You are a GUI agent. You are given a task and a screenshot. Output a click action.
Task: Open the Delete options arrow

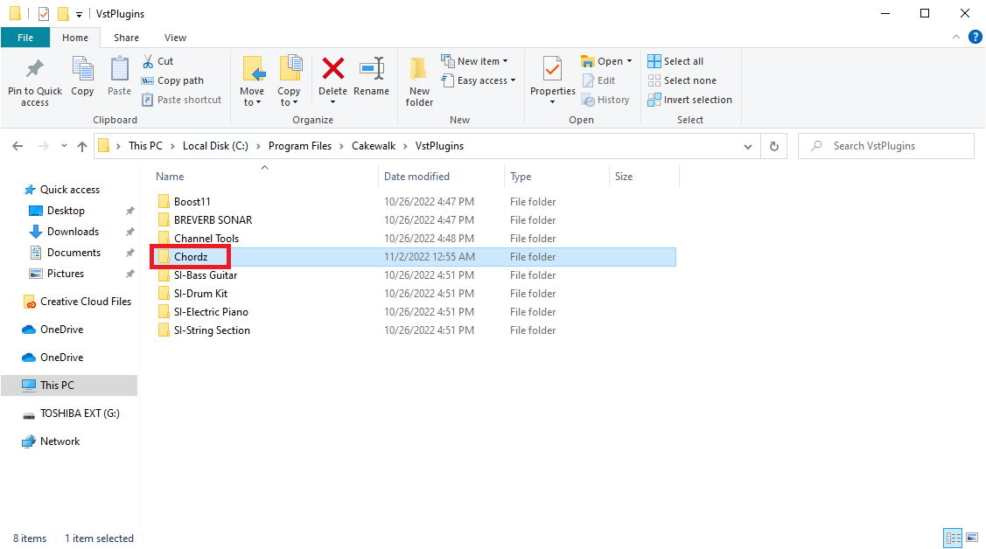332,102
